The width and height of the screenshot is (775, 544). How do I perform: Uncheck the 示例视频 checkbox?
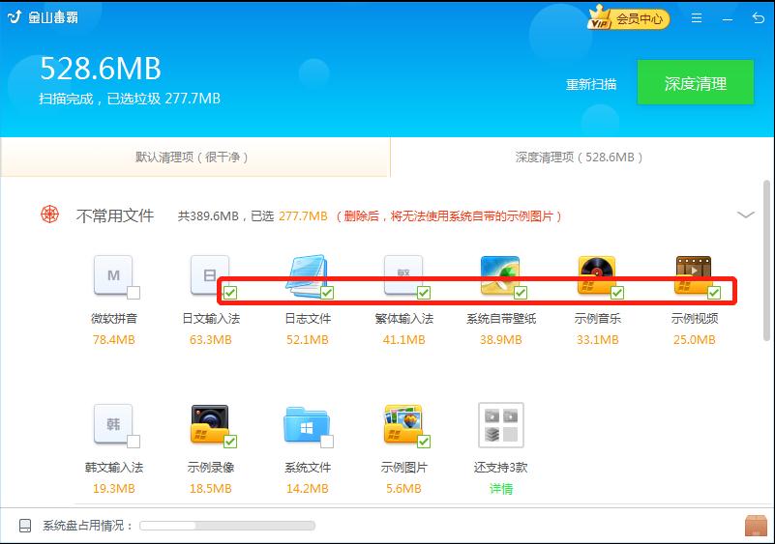pos(714,293)
